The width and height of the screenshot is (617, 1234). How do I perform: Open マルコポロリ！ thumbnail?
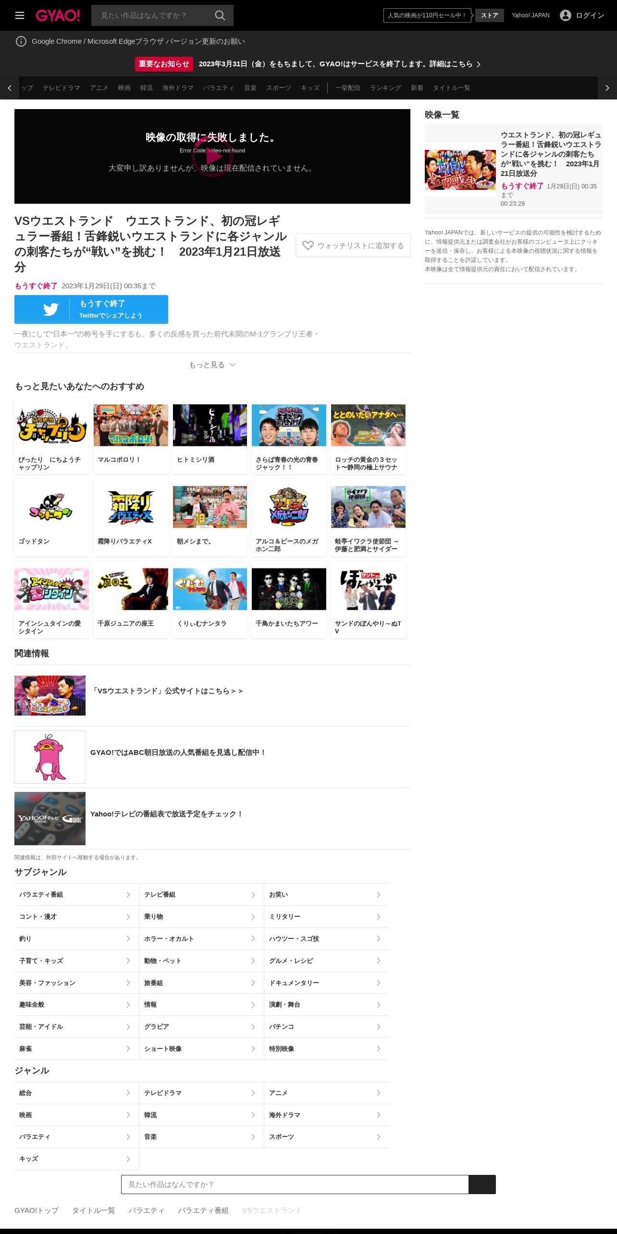[131, 425]
